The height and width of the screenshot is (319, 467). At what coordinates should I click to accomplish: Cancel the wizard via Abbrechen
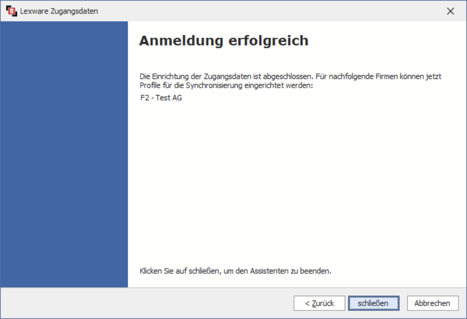[432, 303]
